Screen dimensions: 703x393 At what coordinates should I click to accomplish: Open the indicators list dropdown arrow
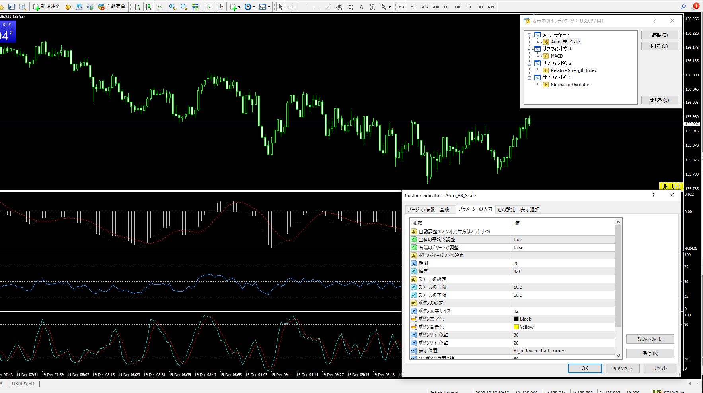pos(239,7)
